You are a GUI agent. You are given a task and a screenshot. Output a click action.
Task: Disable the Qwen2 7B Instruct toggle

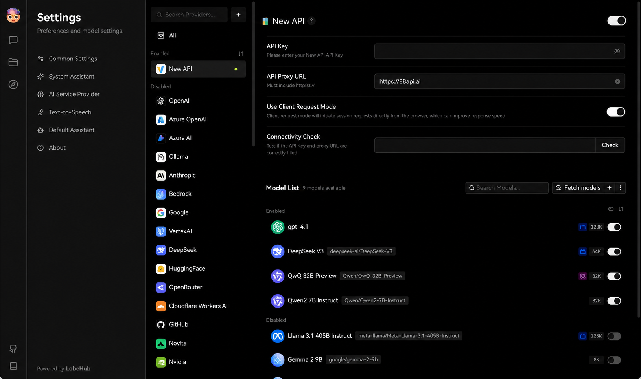pos(614,301)
